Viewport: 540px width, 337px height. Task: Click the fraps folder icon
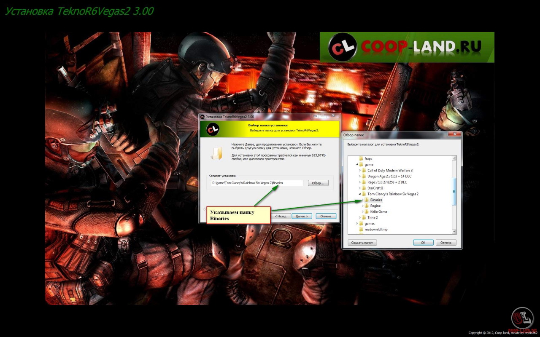tap(361, 158)
